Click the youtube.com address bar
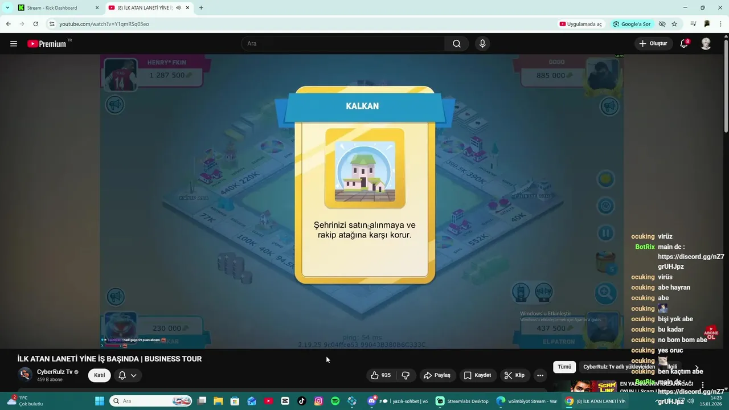Image resolution: width=729 pixels, height=410 pixels. point(302,24)
